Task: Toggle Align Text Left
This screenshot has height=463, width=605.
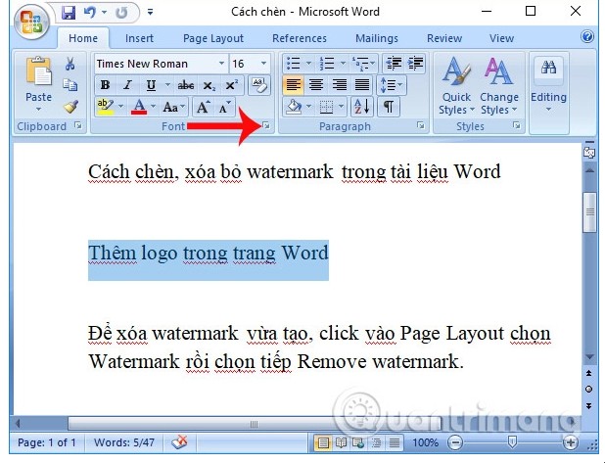Action: click(x=293, y=85)
